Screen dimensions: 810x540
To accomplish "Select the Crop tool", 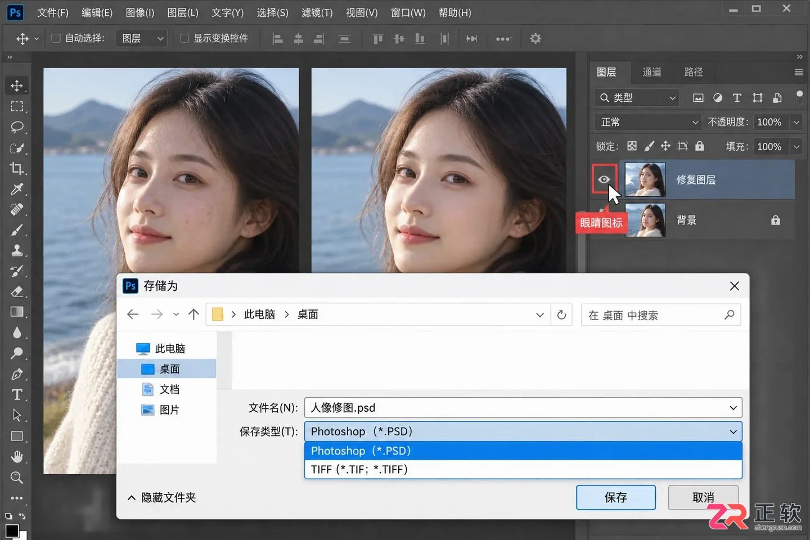I will coord(17,168).
